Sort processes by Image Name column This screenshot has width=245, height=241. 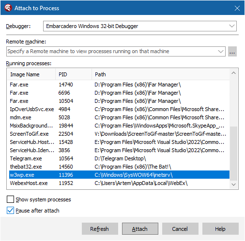coord(31,74)
